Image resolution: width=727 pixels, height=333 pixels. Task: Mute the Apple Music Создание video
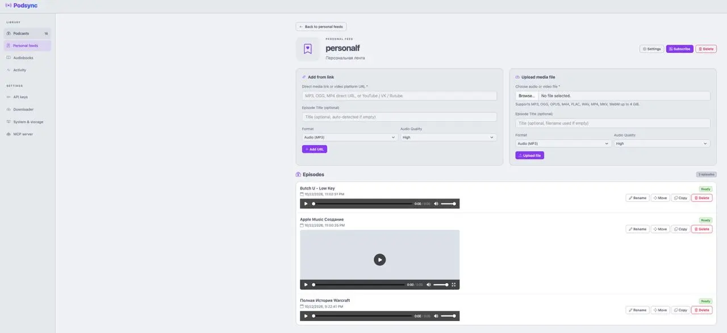click(x=429, y=285)
